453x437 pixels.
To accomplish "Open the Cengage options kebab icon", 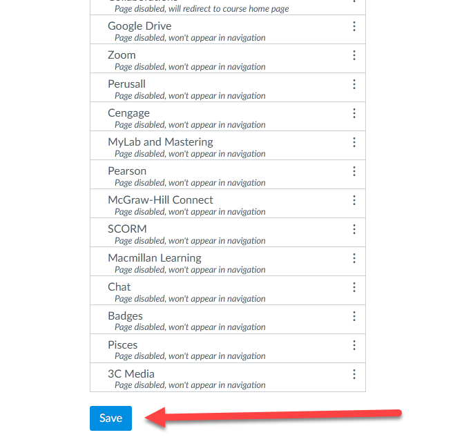I will coord(354,113).
